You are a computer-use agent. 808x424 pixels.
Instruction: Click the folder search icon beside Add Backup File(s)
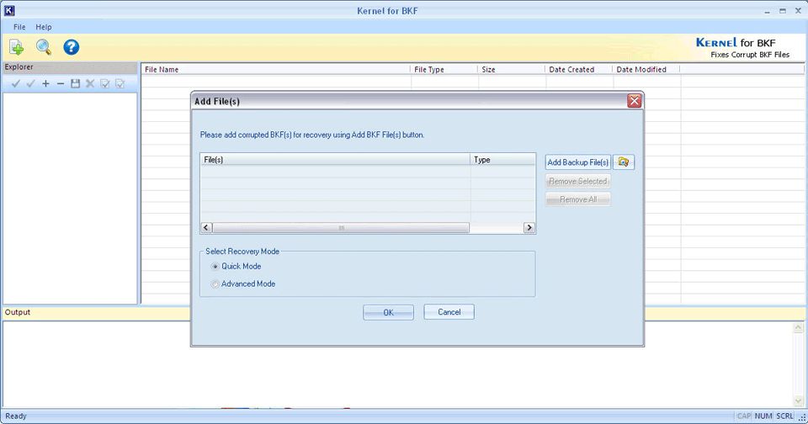coord(624,162)
